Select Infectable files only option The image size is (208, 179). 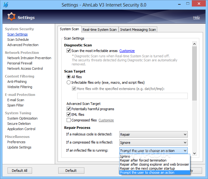[69, 82]
